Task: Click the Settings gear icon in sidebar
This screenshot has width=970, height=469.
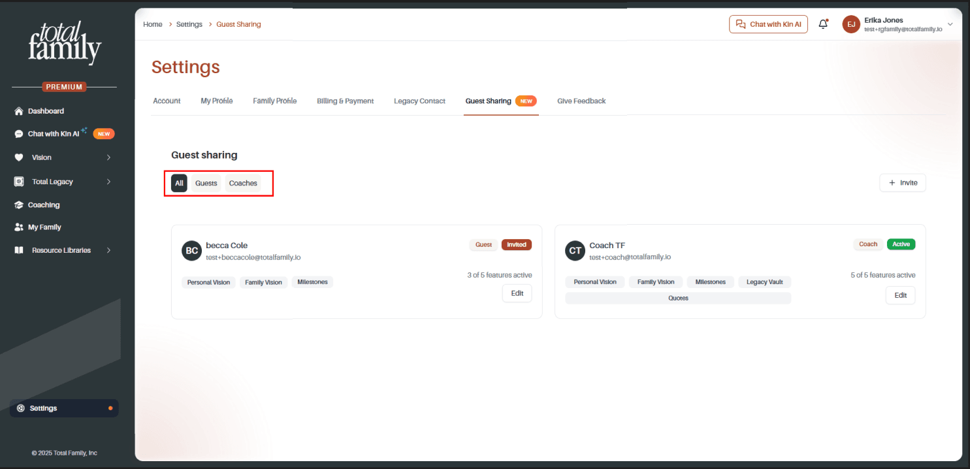Action: (x=21, y=408)
